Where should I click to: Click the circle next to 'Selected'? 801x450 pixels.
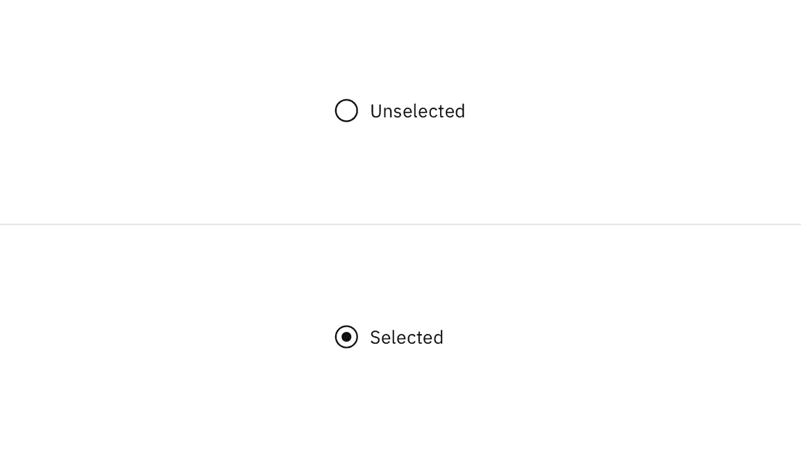tap(347, 337)
